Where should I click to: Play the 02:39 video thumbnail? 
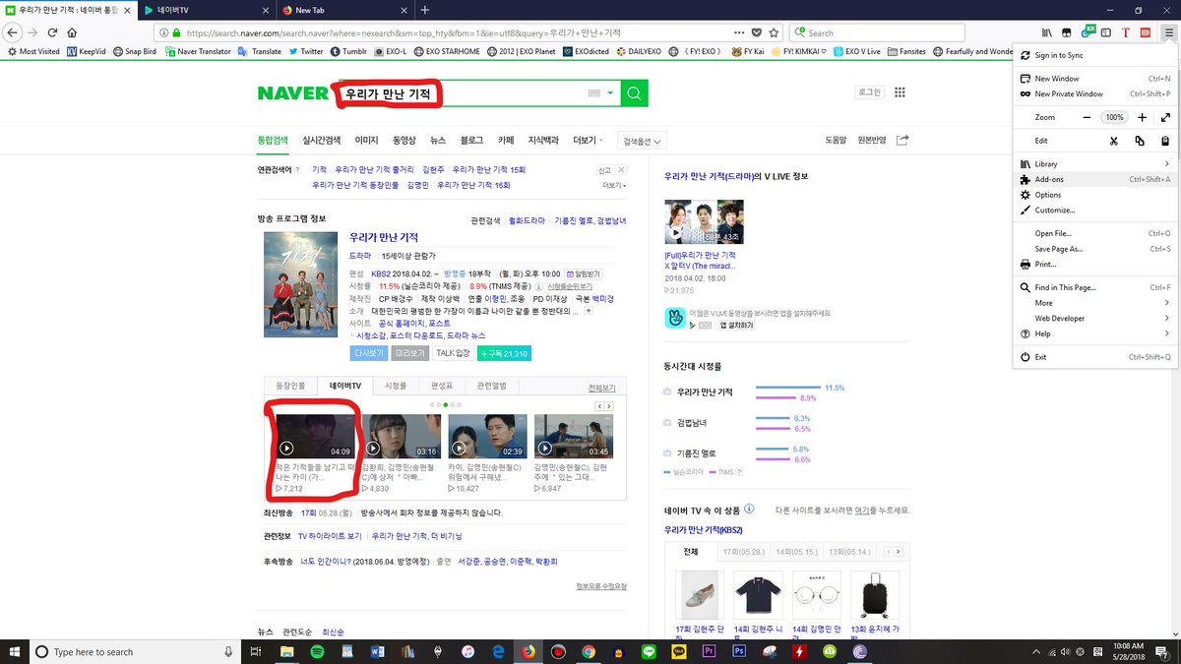487,437
